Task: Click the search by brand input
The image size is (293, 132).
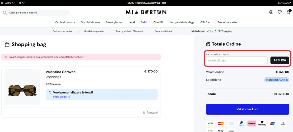Action: 35,13
